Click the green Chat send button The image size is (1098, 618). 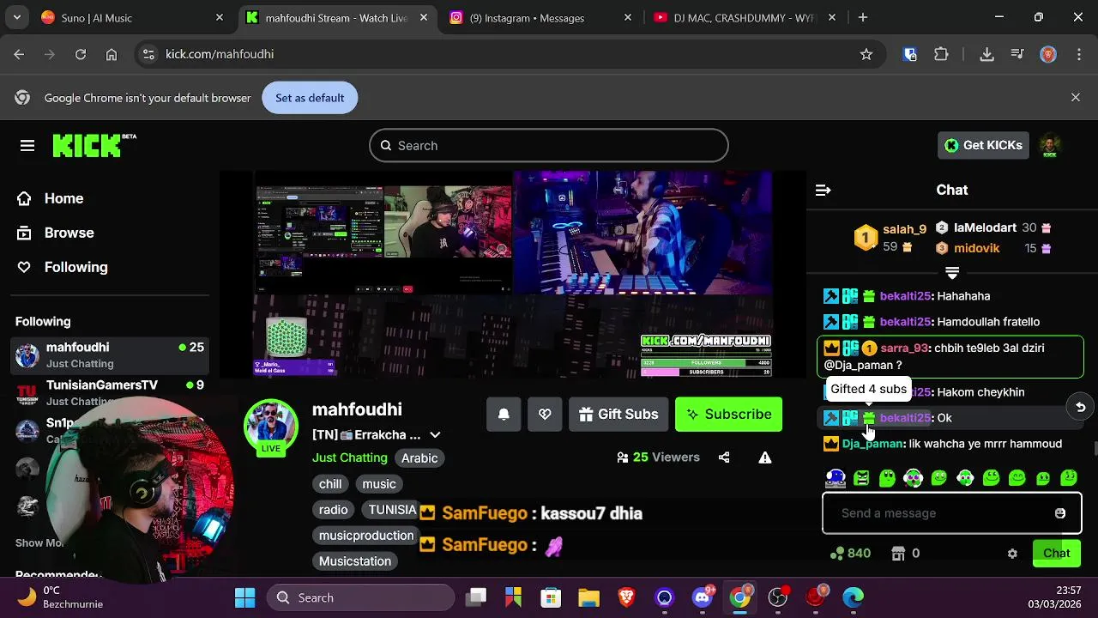[x=1056, y=554]
